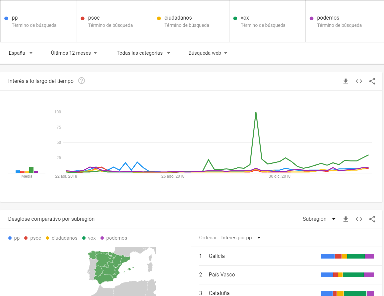Download the interest over time data

346,81
